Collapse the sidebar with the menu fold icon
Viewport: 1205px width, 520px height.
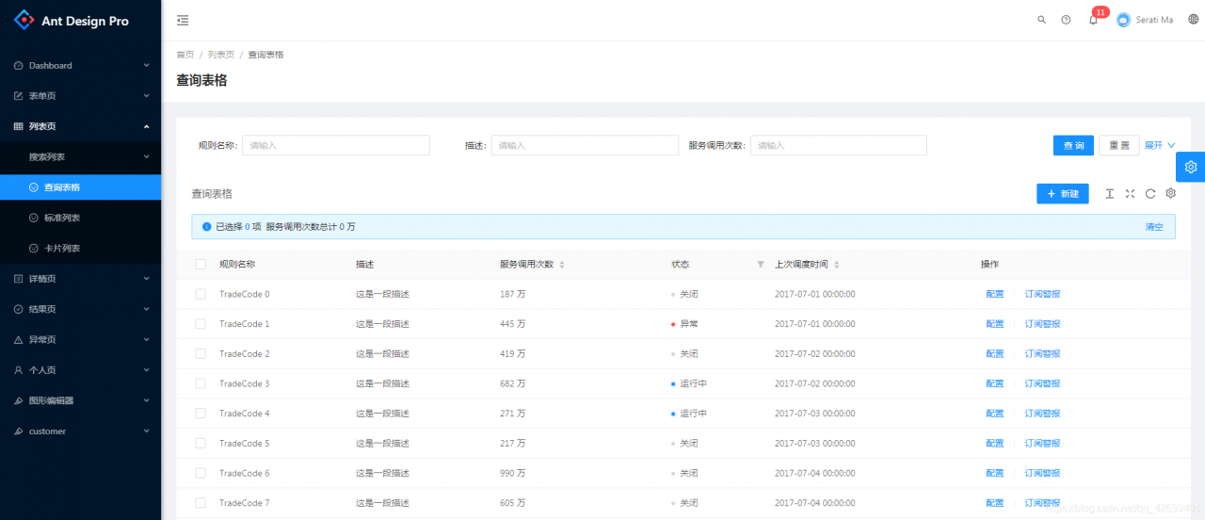[x=183, y=20]
